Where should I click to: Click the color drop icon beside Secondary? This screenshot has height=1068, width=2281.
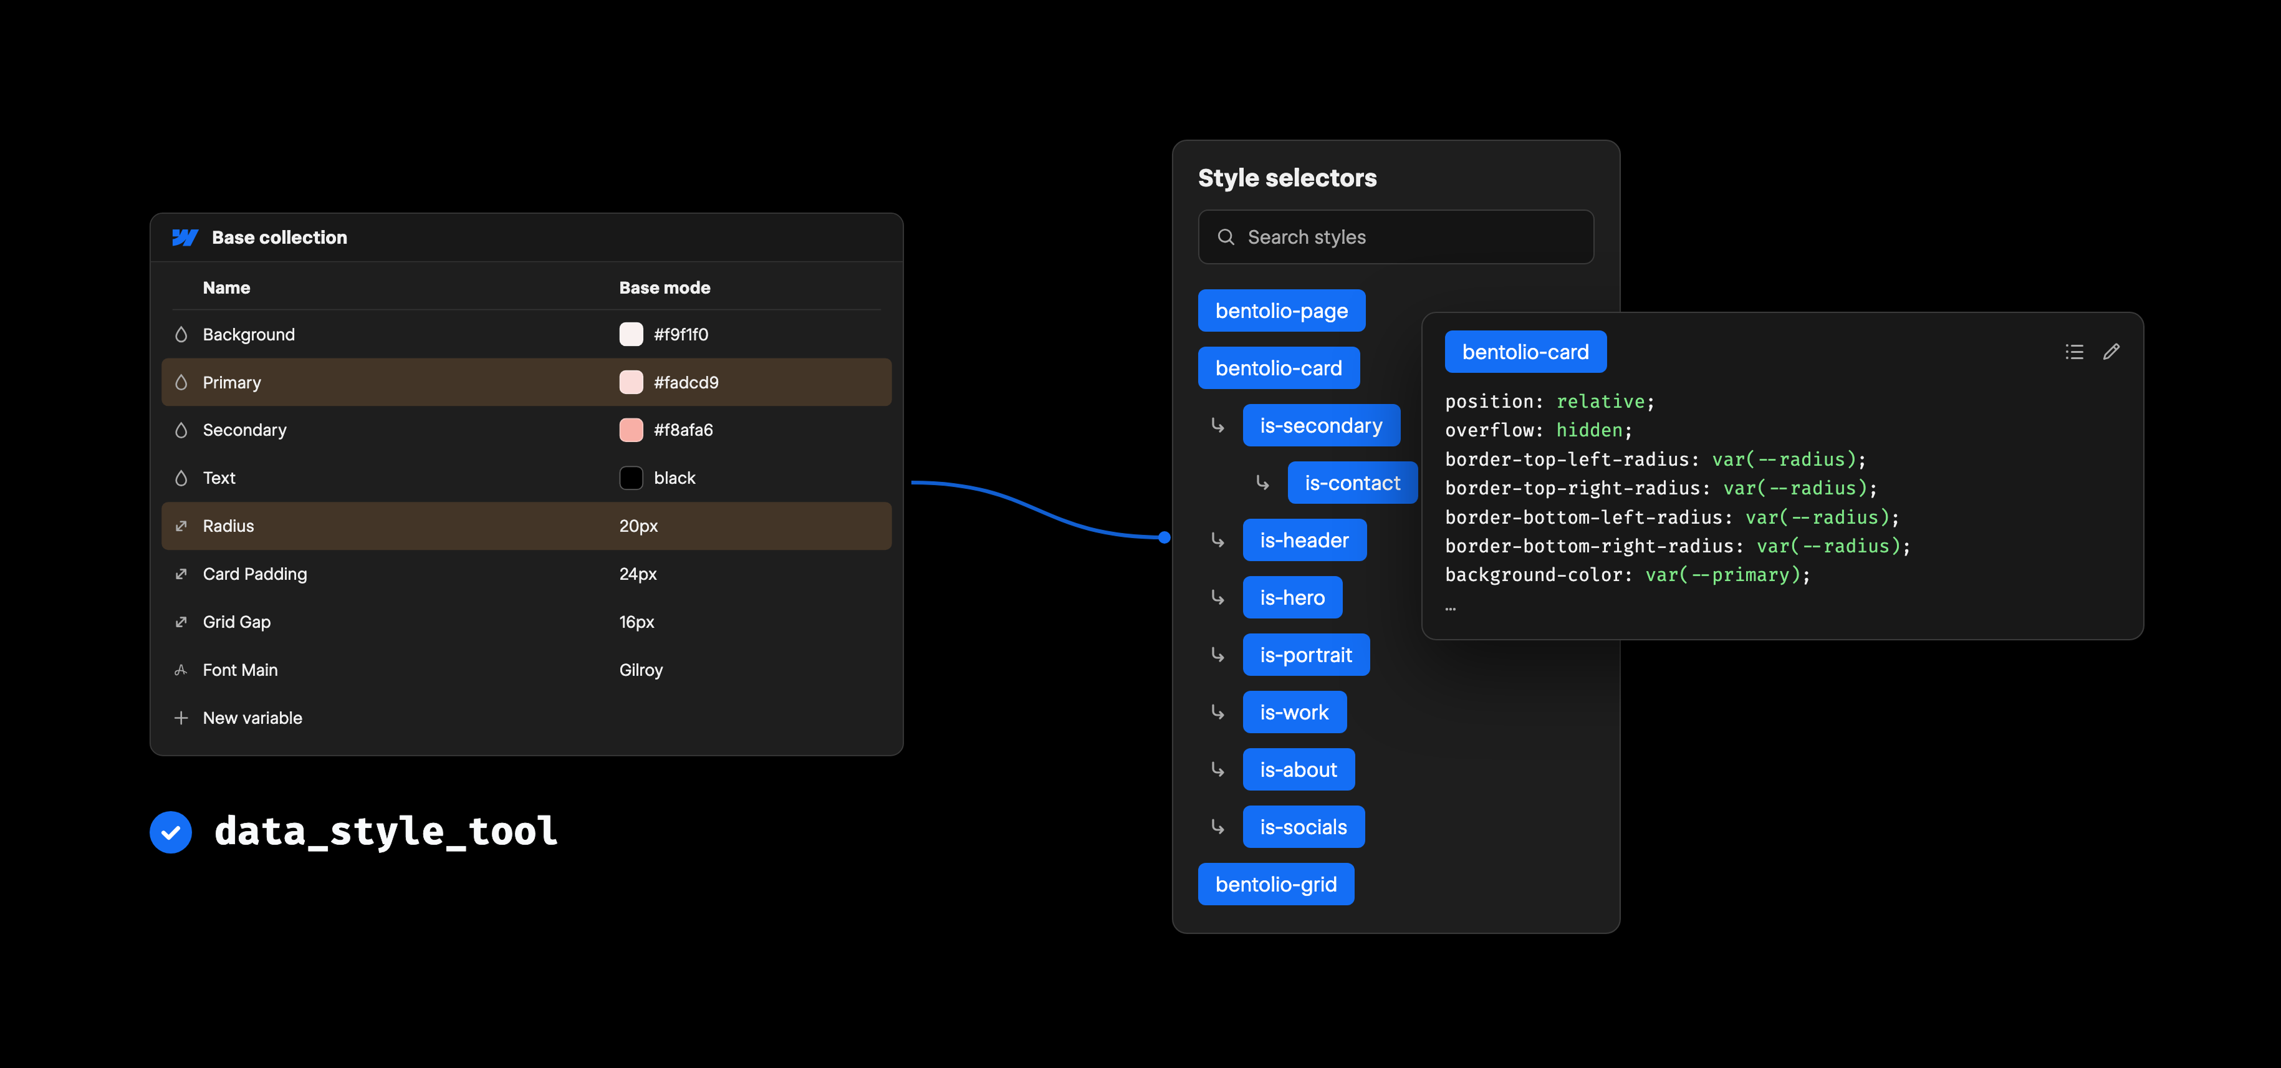coord(181,430)
